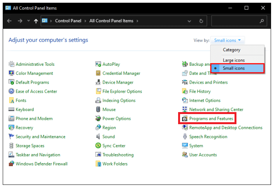Click the Refresh button
Viewport: 273px width, 188px height.
(x=201, y=21)
